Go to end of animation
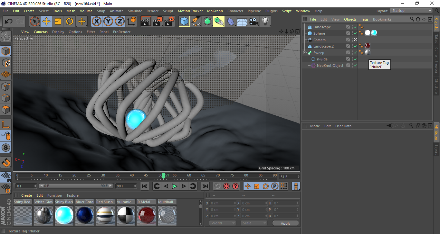The image size is (440, 234). pos(205,186)
